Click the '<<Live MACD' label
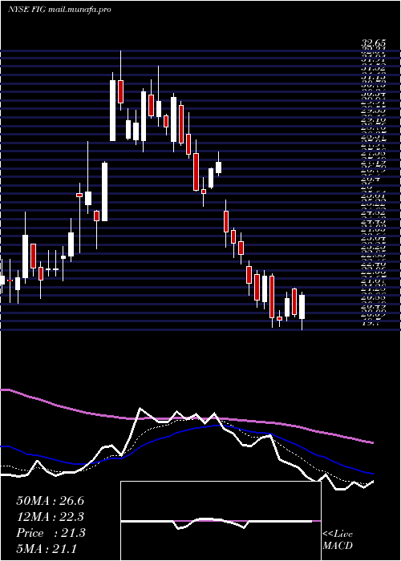401x561 pixels. pos(338,540)
